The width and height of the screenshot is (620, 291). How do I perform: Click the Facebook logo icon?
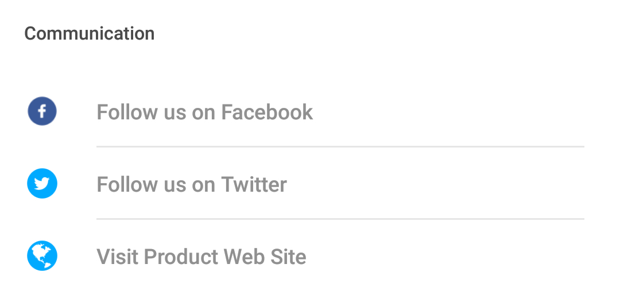[x=42, y=111]
